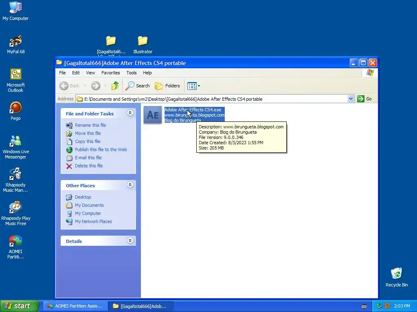Switch to AOMEI Partition Assistant taskbar item
417x312 pixels.
pos(75,306)
